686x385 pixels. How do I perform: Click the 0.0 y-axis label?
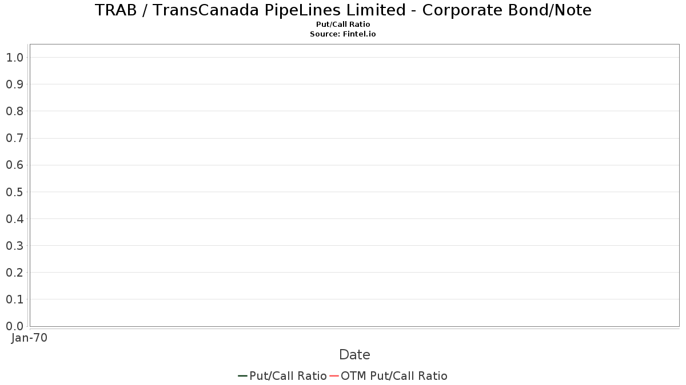[x=14, y=326]
